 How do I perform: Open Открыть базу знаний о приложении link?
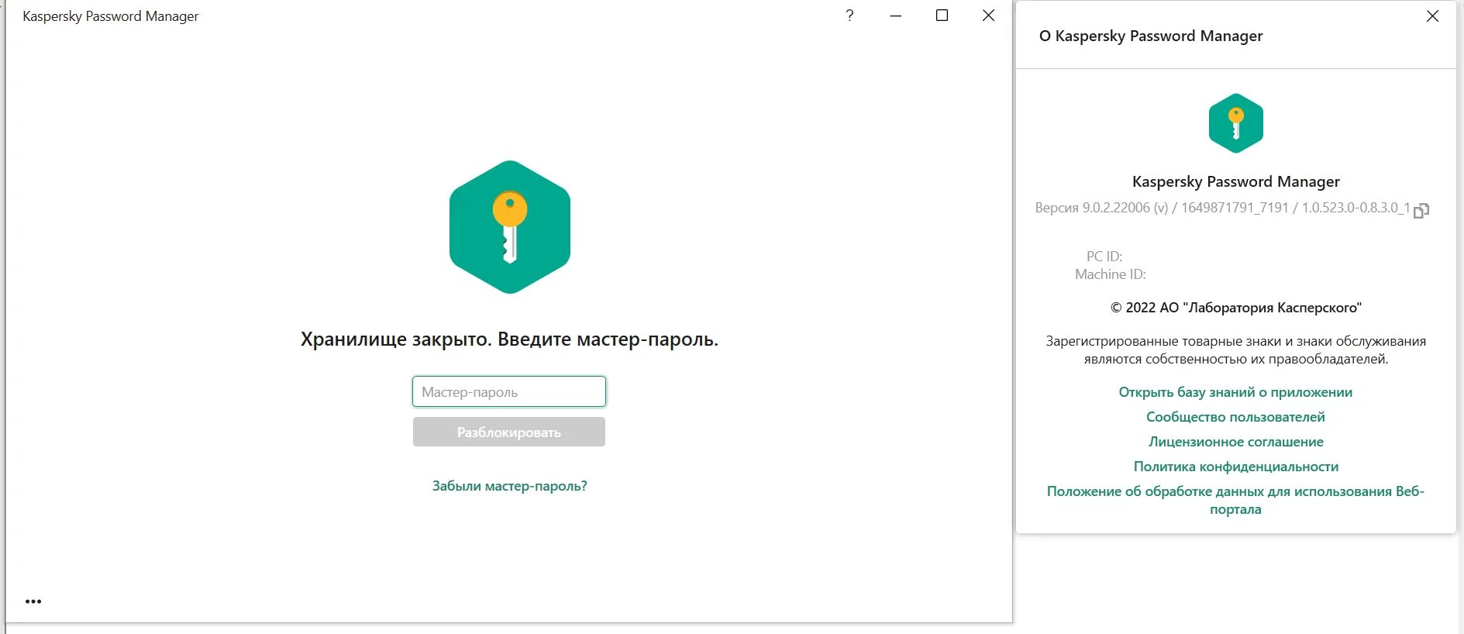[x=1235, y=392]
